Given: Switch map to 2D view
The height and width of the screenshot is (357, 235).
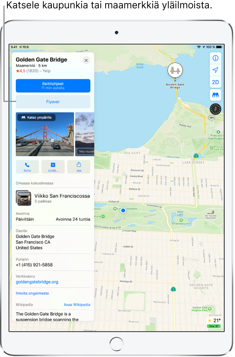Looking at the screenshot, I should [x=215, y=82].
